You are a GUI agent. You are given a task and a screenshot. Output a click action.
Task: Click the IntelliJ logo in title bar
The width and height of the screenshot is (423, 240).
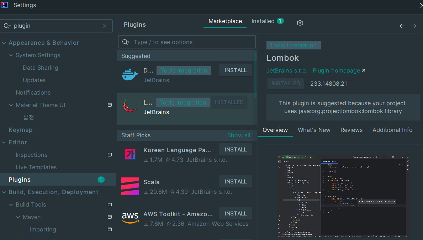pos(5,5)
